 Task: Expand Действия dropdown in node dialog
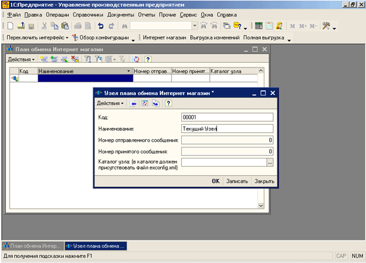pos(111,103)
